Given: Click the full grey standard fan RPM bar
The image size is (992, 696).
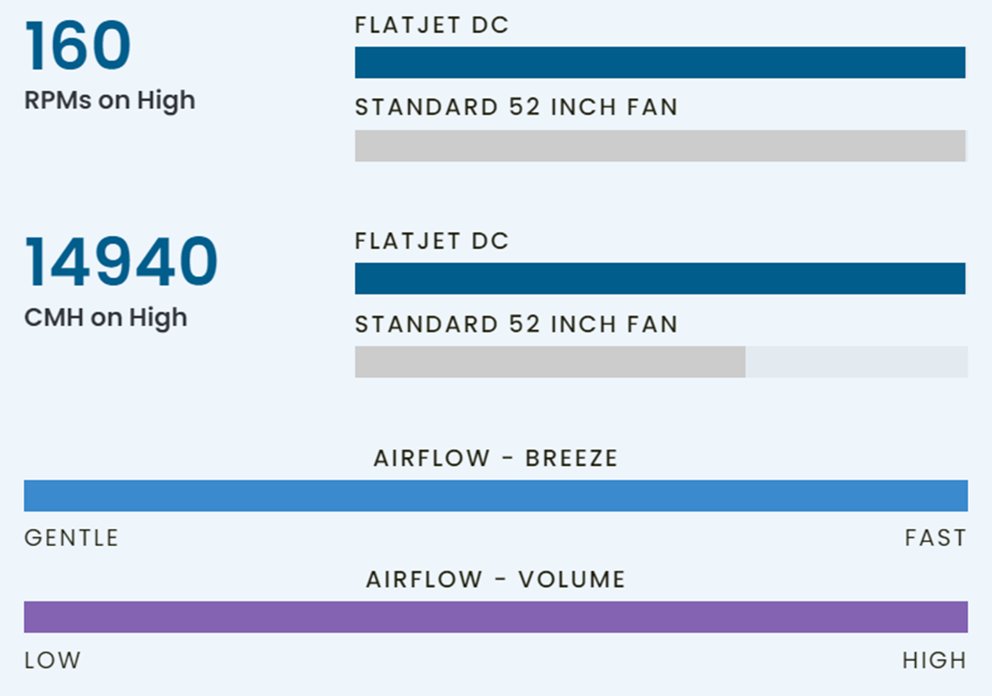Looking at the screenshot, I should [660, 146].
